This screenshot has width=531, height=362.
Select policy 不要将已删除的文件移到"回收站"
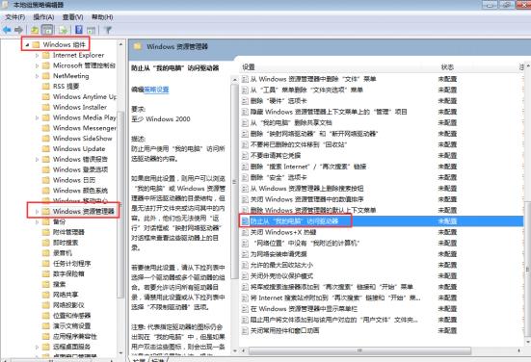[x=299, y=144]
